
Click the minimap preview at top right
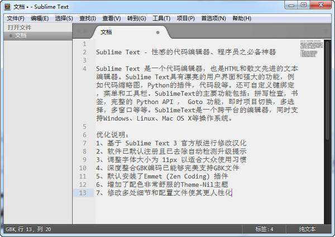tap(312, 49)
